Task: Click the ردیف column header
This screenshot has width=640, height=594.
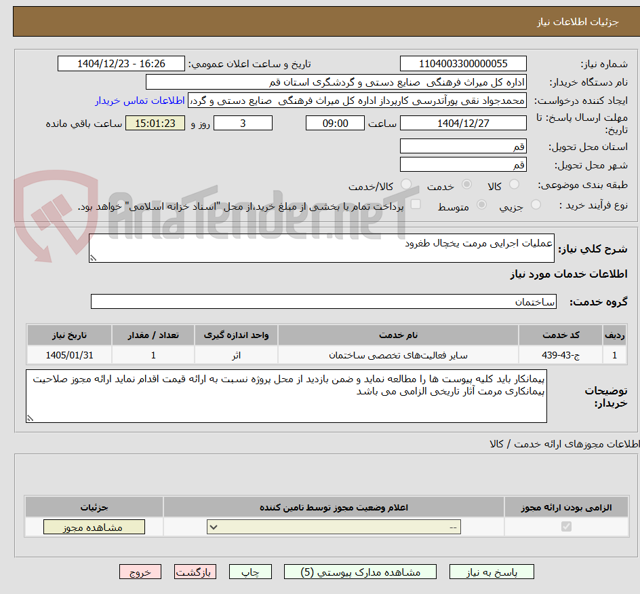Action: 615,335
